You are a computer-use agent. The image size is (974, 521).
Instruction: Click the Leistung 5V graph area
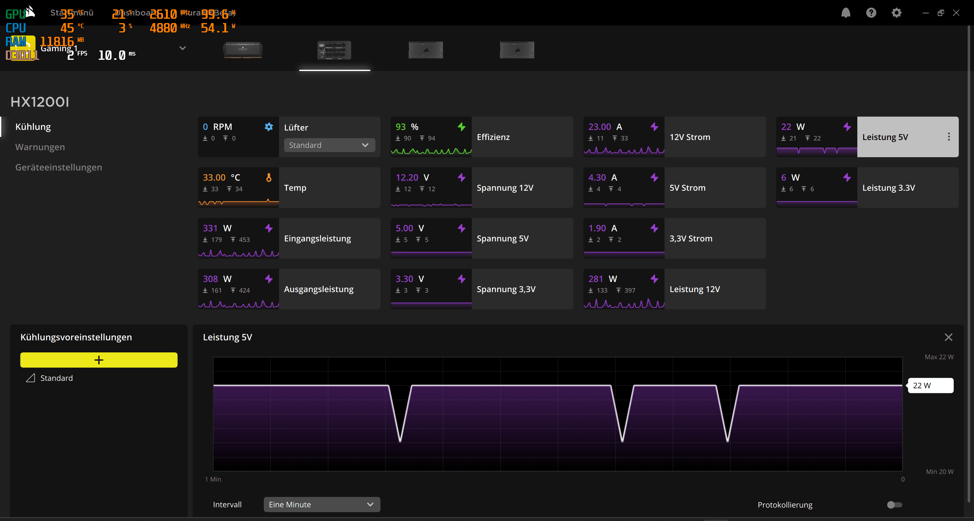558,414
